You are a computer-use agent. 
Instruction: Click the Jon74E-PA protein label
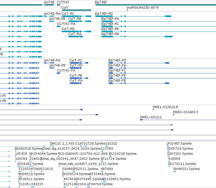(x=52, y=60)
